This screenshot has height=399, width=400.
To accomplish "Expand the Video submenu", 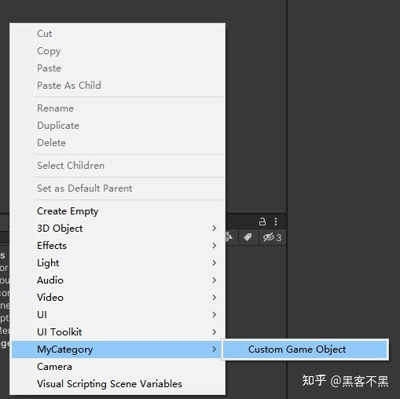I will (x=117, y=298).
